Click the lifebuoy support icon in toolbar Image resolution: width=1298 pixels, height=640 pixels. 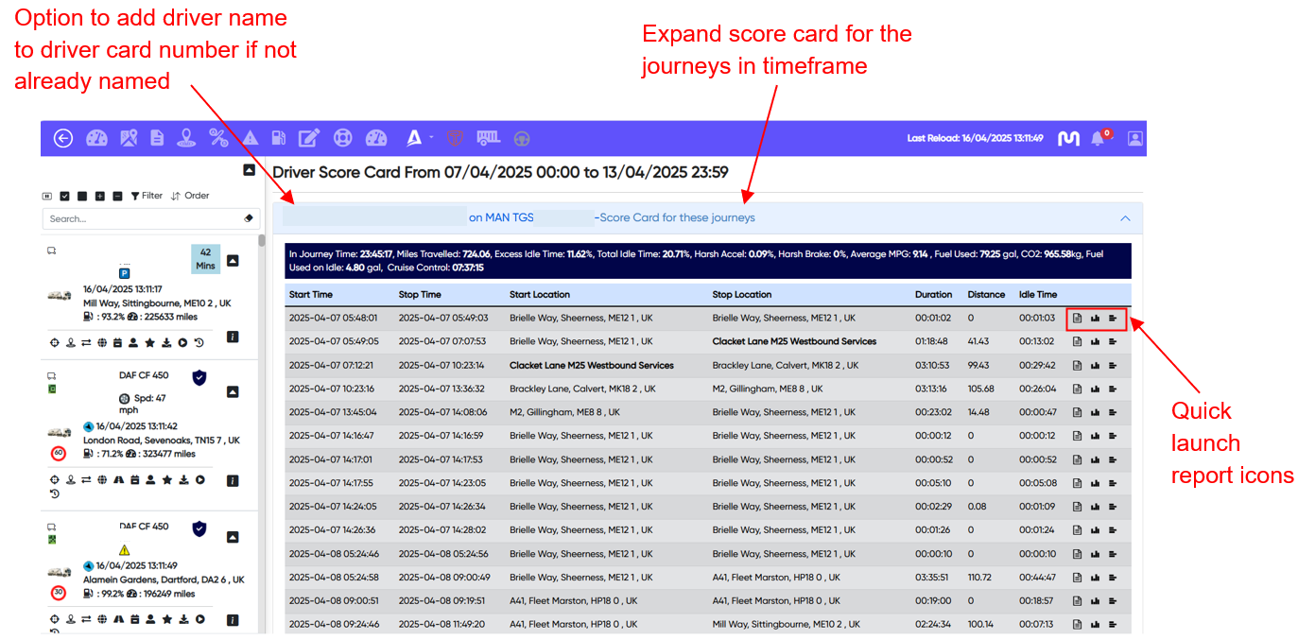click(343, 138)
